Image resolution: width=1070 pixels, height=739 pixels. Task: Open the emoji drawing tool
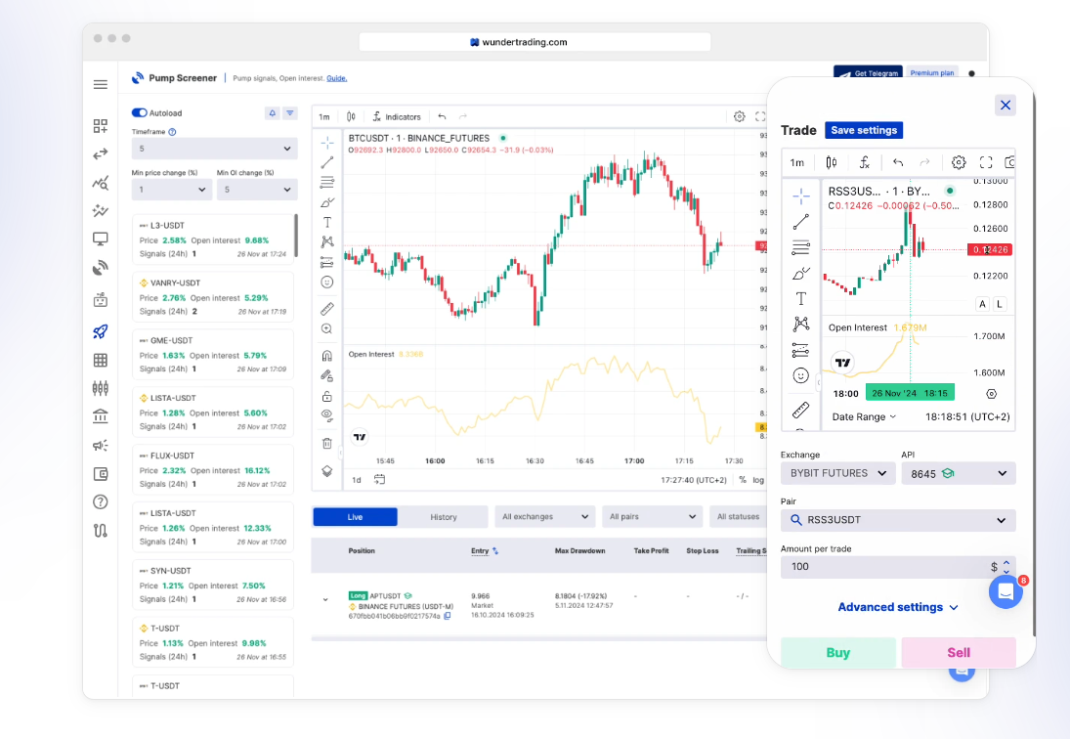tap(327, 281)
